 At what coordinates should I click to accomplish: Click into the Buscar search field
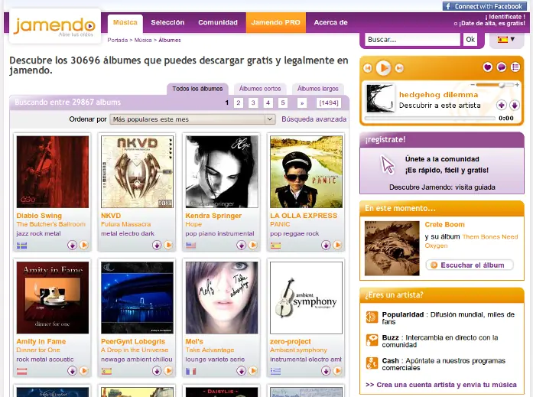tap(413, 40)
